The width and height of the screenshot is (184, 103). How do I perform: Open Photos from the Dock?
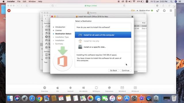click(90, 98)
